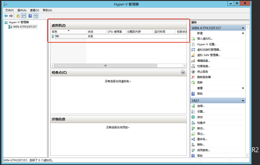This screenshot has height=165, width=260.
Task: Click the horizontal scrollbar thumb in VM list
Action: pos(106,66)
